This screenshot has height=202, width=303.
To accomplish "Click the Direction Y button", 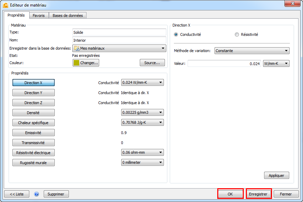I will (33, 93).
